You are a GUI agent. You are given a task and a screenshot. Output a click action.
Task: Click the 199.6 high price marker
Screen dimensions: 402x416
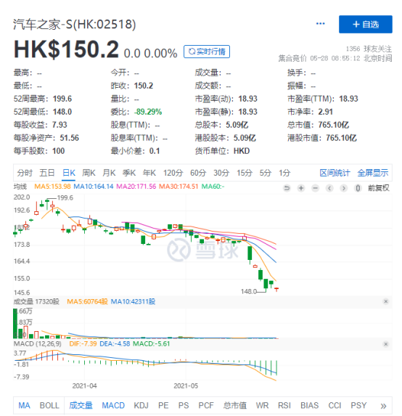pyautogui.click(x=65, y=198)
